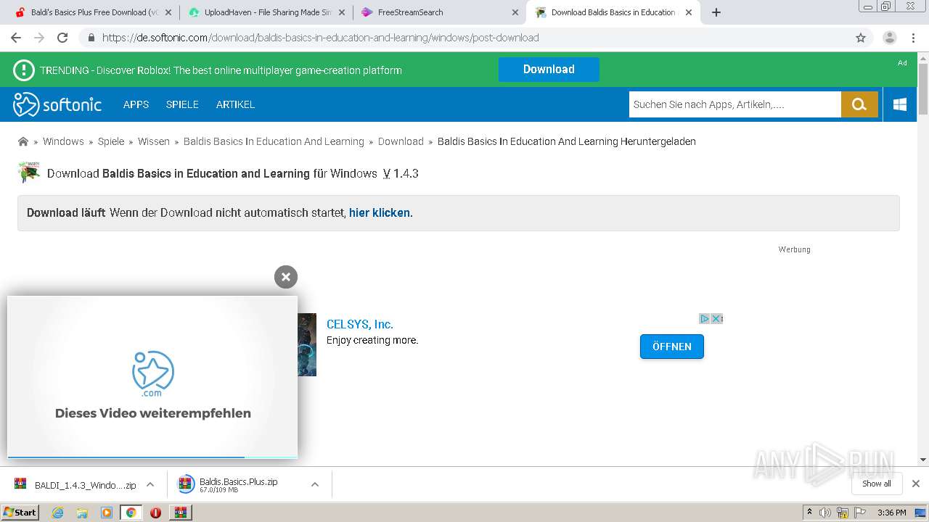This screenshot has height=522, width=929.
Task: Click the video progress bar in the popup
Action: coord(152,457)
